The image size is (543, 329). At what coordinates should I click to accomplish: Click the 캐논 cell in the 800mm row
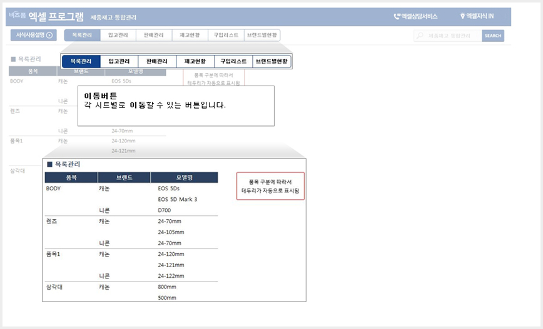[x=104, y=287]
